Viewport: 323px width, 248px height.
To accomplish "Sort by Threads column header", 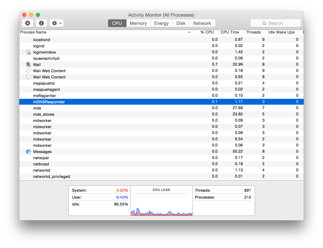I will coord(253,32).
